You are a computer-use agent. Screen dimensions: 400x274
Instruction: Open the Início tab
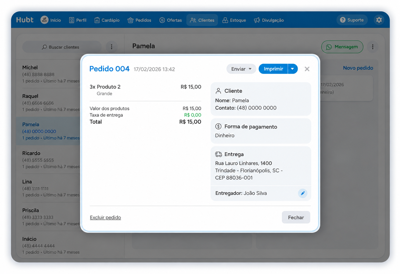51,20
